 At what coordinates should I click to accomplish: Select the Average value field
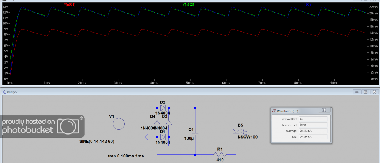pos(313,131)
